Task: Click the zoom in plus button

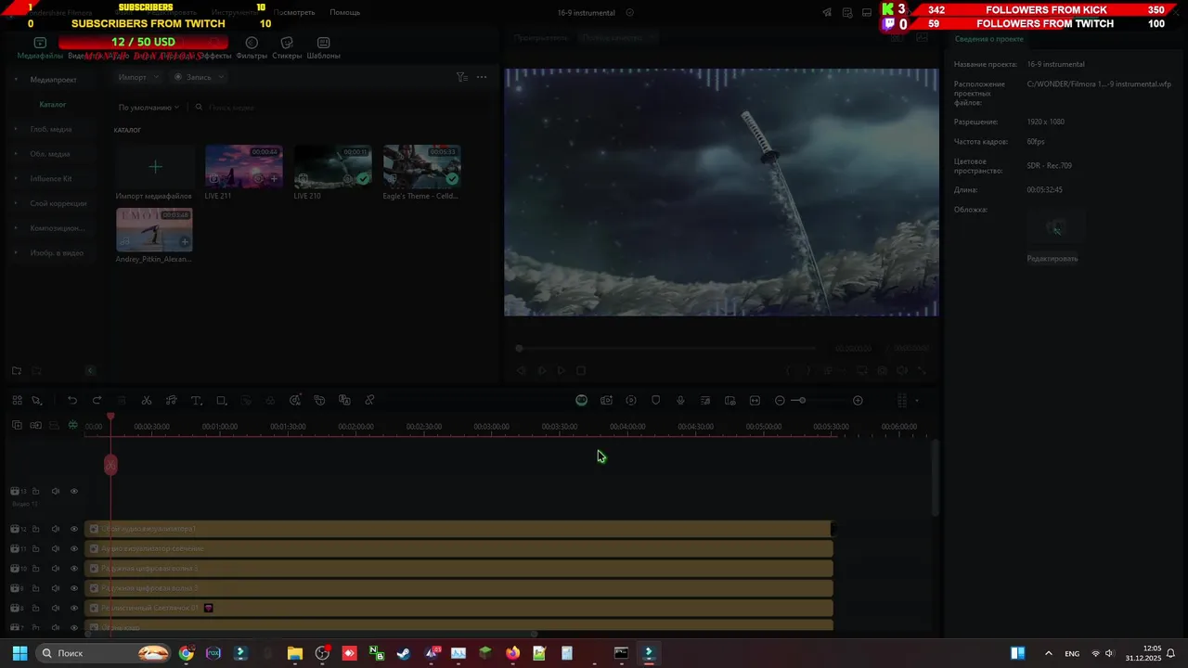Action: click(x=858, y=401)
